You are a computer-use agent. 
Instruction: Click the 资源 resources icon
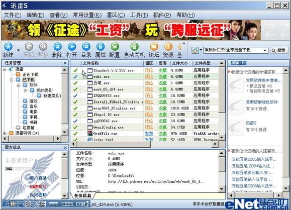168,47
